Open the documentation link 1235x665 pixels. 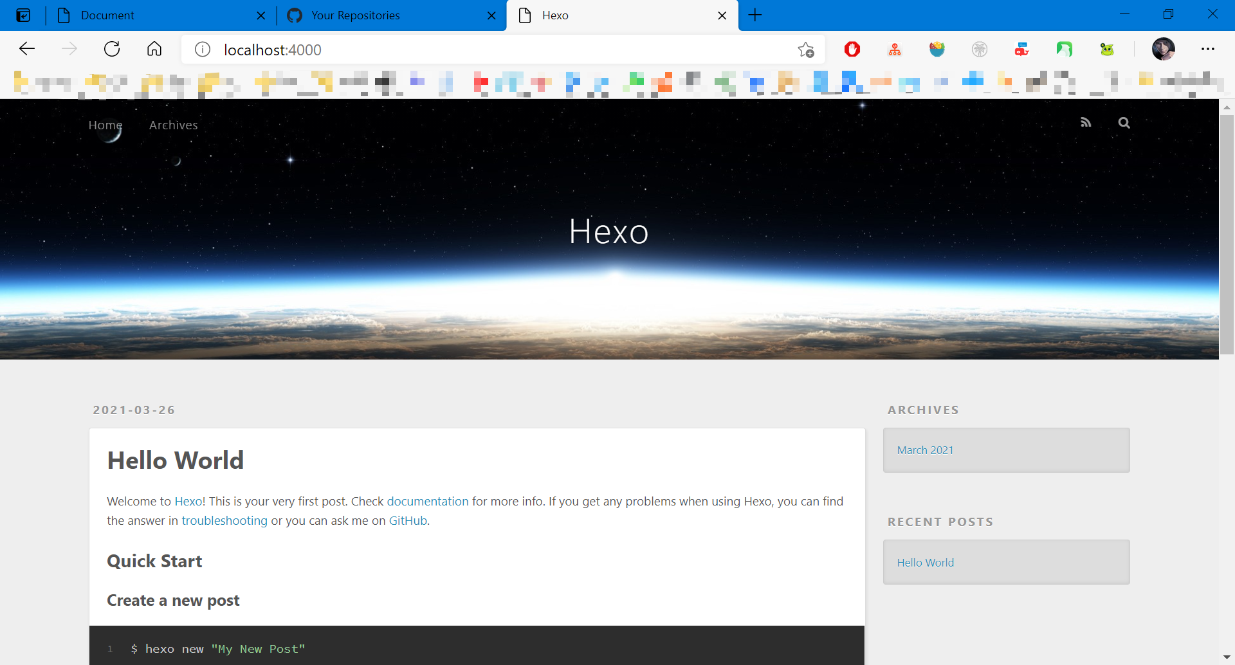click(428, 501)
